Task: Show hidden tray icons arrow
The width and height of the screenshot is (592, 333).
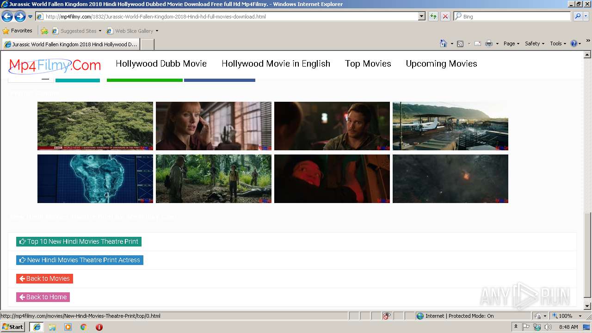Action: (516, 327)
